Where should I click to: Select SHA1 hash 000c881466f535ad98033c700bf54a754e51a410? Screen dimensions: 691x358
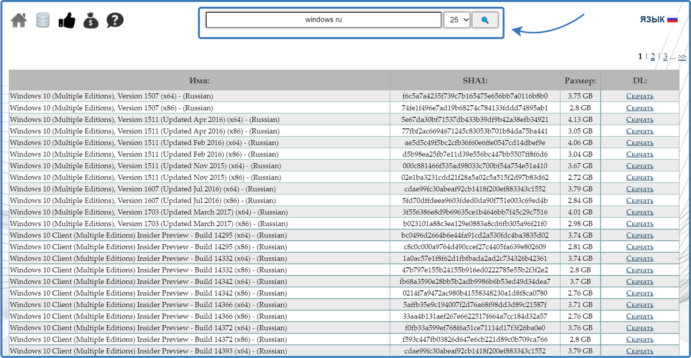click(x=475, y=165)
